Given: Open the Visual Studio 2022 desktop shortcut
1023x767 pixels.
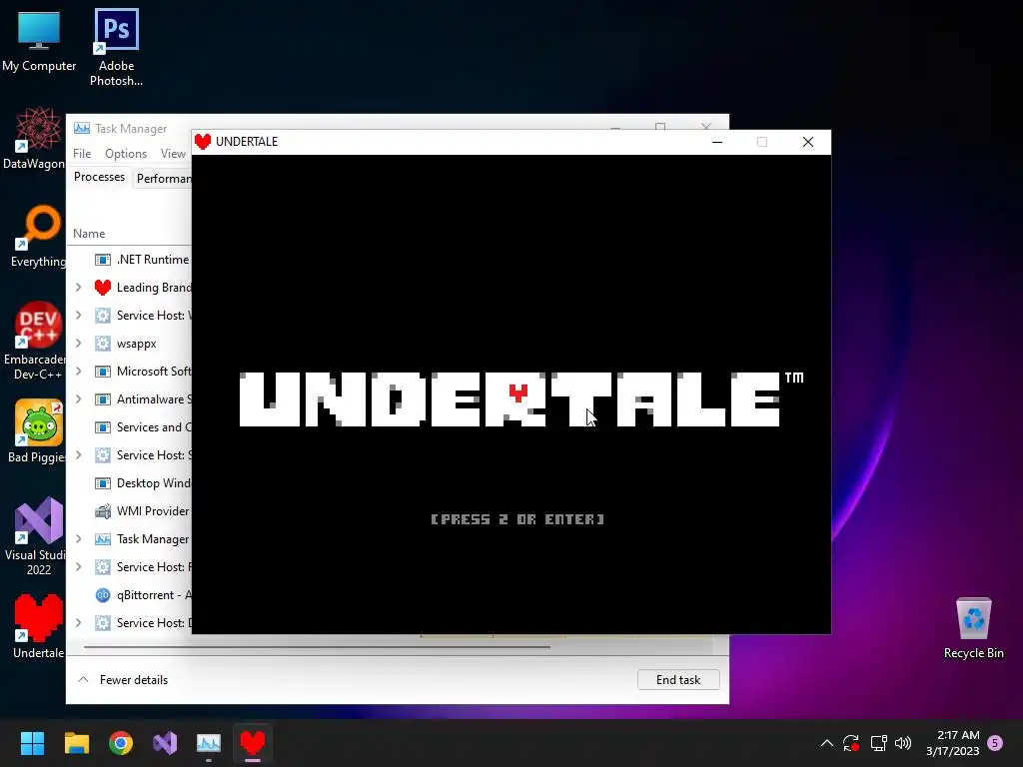Looking at the screenshot, I should [x=37, y=536].
